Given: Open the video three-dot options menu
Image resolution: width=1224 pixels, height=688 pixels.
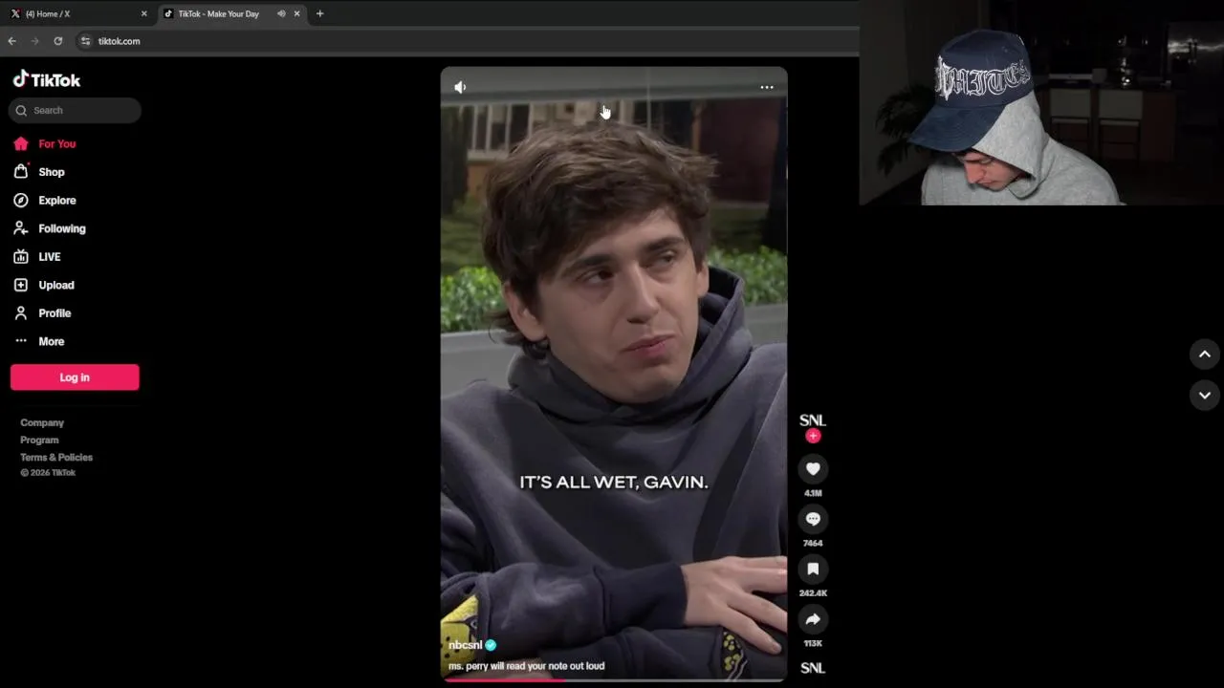Looking at the screenshot, I should click(x=767, y=87).
